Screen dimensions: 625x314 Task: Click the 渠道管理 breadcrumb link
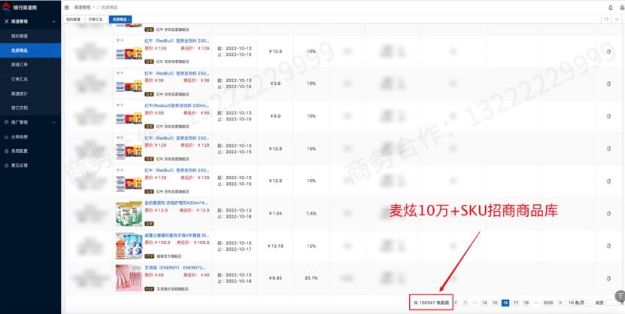coord(82,8)
